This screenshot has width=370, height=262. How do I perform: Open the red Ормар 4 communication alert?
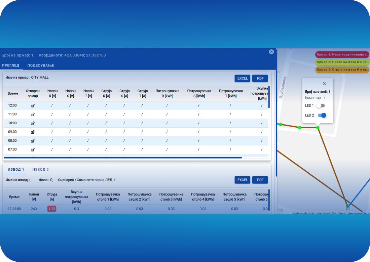[x=342, y=54]
